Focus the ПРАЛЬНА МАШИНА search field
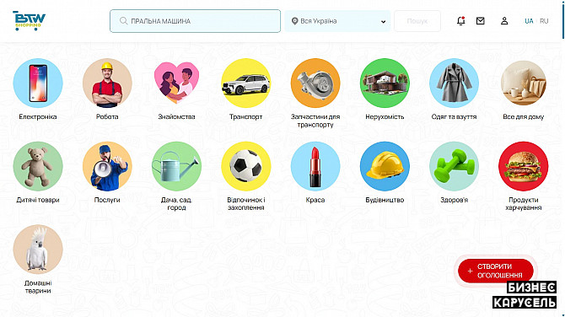 point(196,21)
